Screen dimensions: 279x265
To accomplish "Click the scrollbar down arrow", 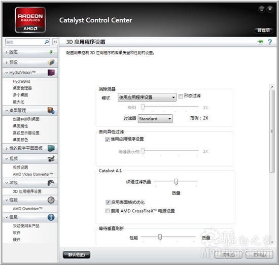I will coord(272,242).
